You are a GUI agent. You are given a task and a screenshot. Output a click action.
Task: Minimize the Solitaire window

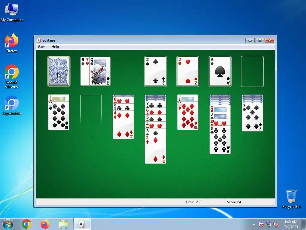coord(250,40)
